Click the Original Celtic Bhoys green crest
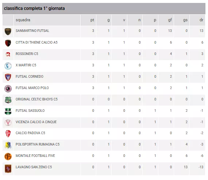 [8, 100]
